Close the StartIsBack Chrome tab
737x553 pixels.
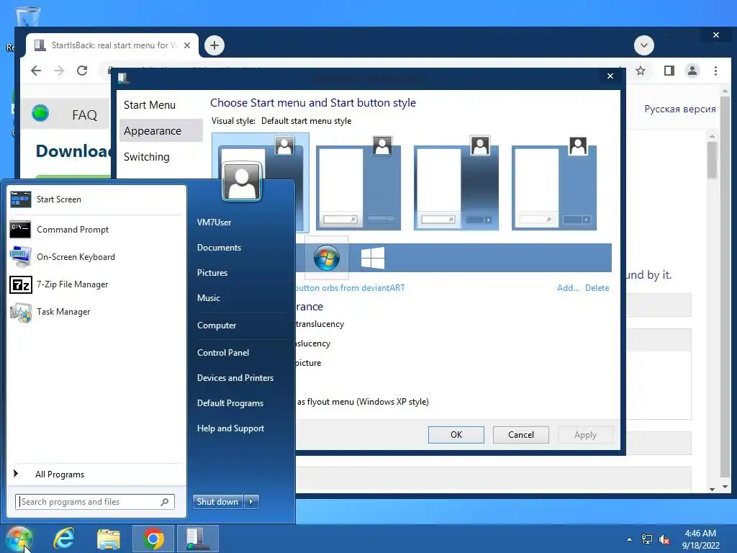click(x=187, y=45)
